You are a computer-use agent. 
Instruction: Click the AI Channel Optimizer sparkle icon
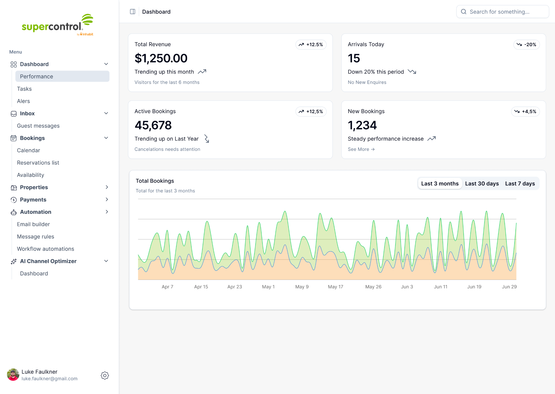pos(14,262)
